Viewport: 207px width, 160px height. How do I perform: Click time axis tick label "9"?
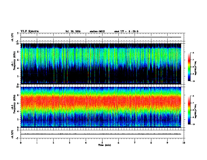click(x=167, y=143)
